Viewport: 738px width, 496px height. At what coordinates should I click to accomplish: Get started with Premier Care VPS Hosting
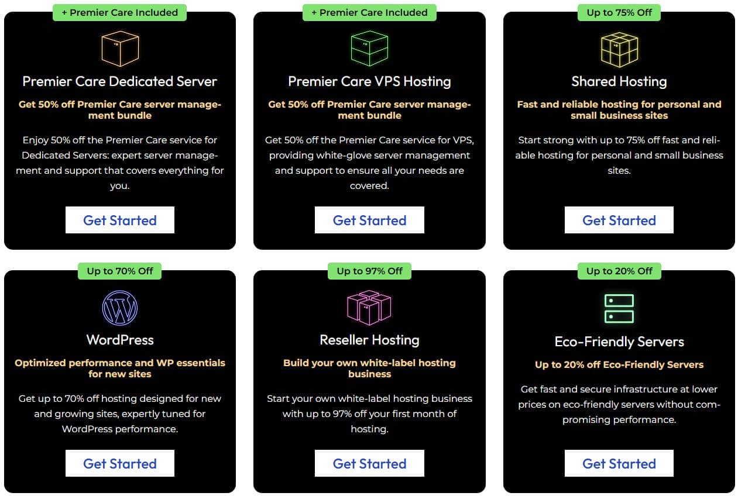[369, 220]
